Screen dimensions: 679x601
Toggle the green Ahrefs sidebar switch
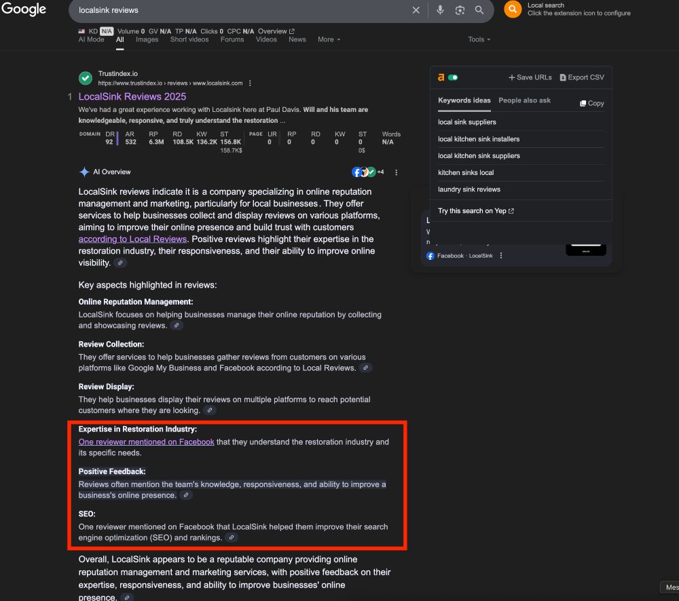tap(453, 77)
